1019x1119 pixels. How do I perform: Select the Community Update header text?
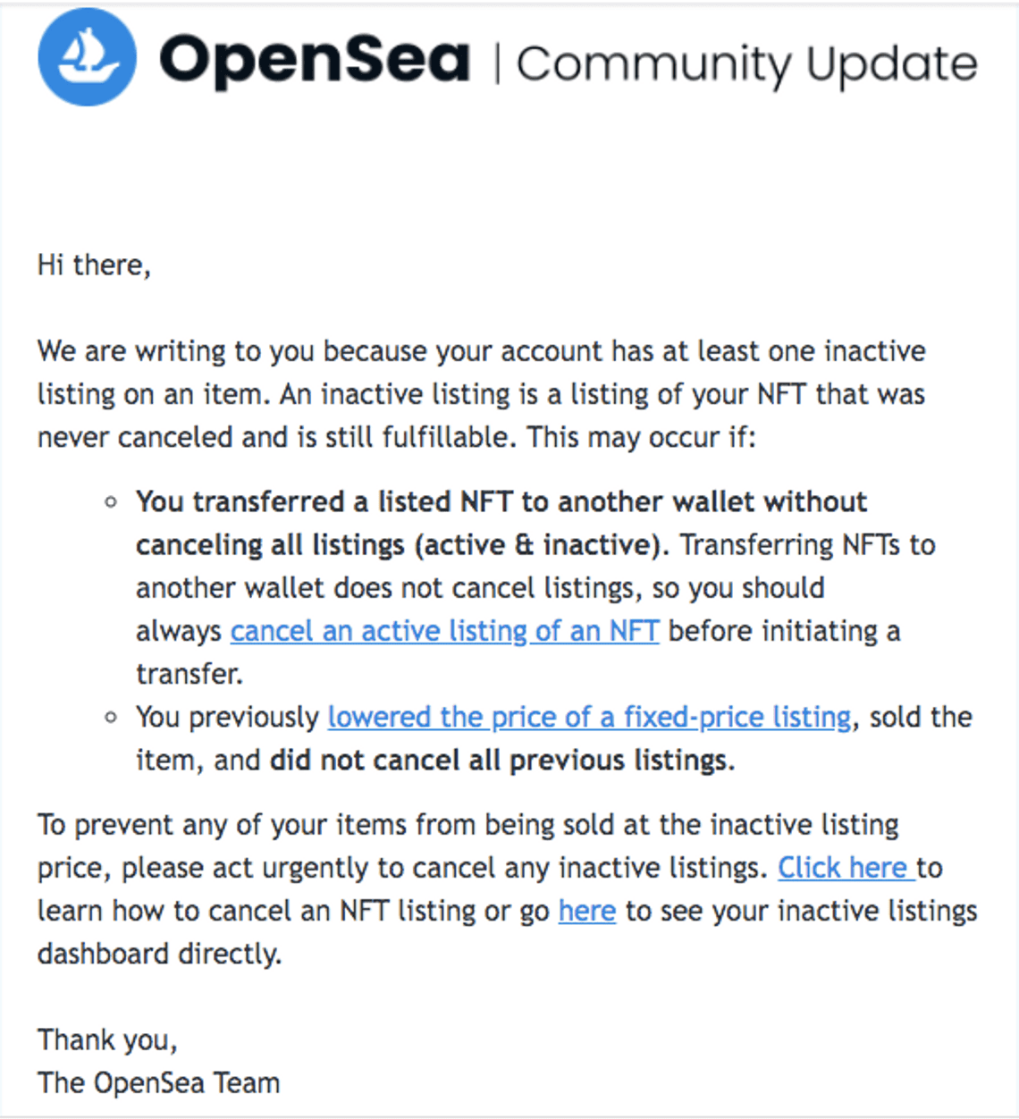747,63
